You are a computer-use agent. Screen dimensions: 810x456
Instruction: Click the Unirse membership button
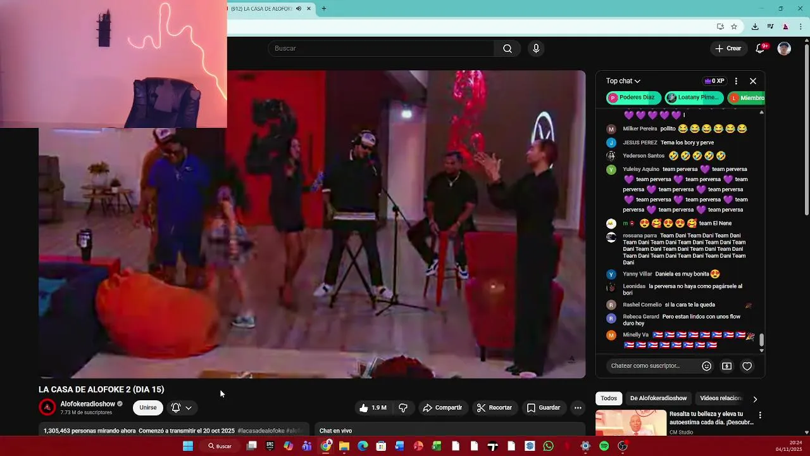point(148,408)
